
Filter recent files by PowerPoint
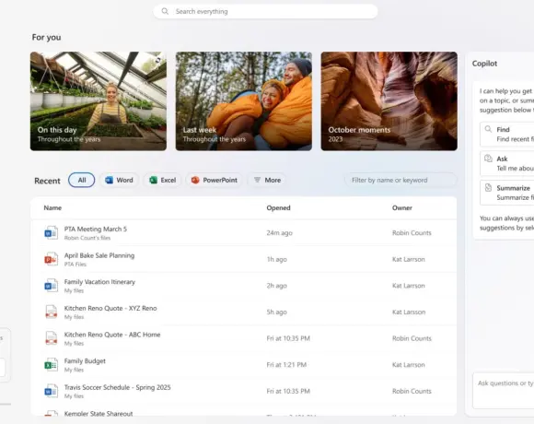215,180
